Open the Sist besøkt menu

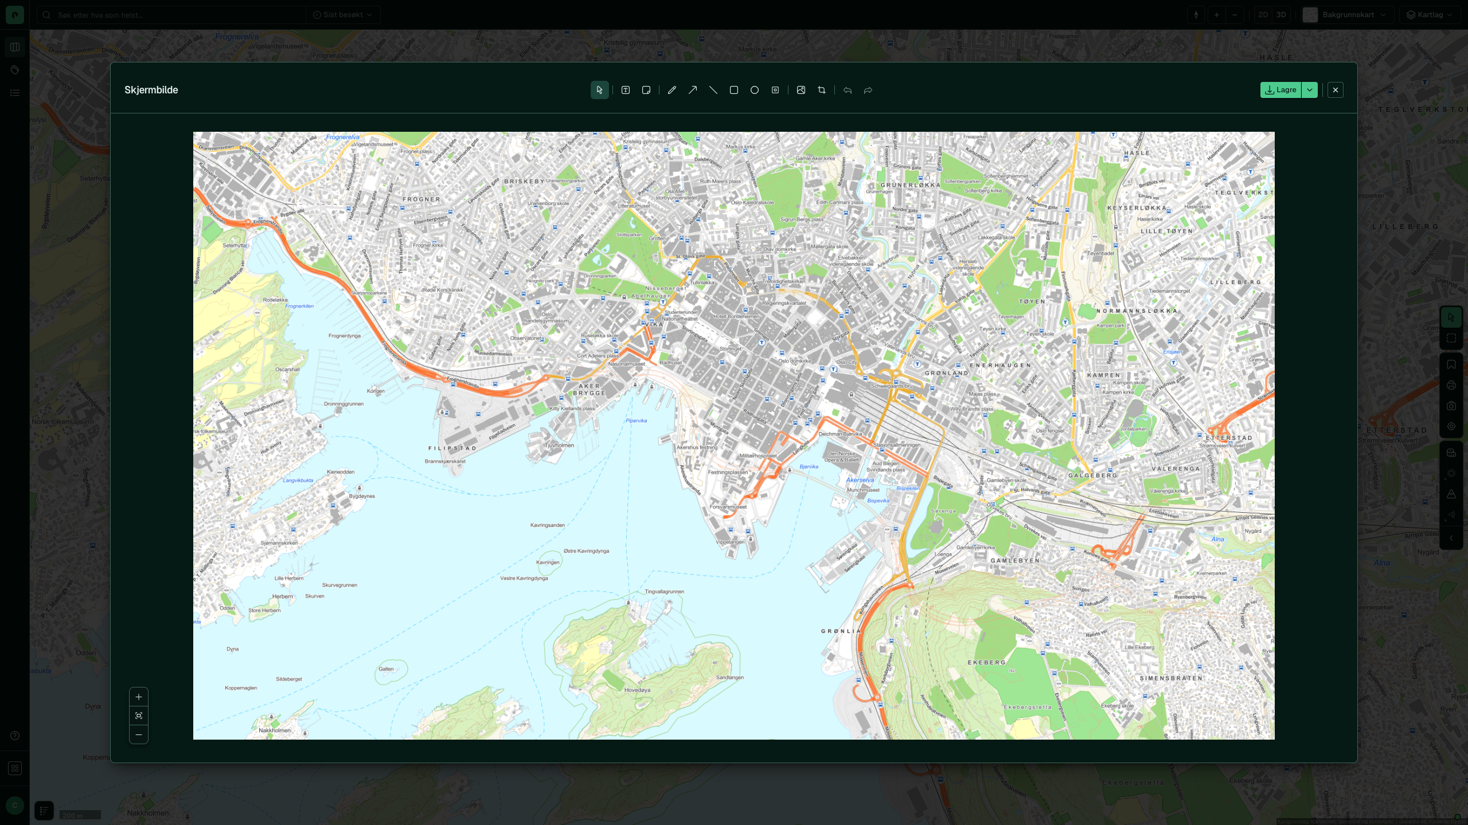pos(342,15)
